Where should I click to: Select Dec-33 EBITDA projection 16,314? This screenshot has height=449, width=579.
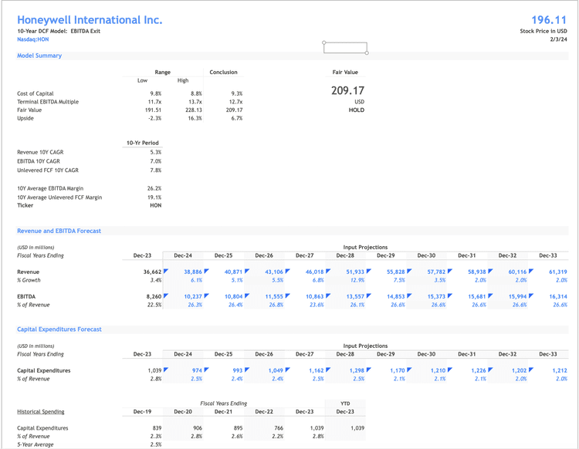(x=558, y=296)
